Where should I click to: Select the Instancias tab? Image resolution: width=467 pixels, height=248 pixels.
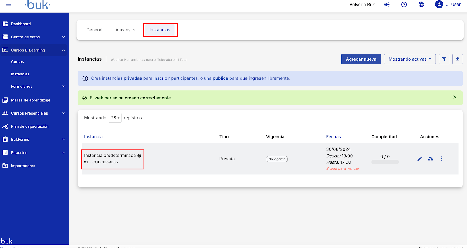160,30
